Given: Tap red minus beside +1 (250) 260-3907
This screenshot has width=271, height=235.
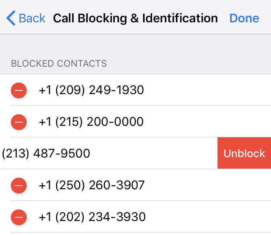Looking at the screenshot, I should pyautogui.click(x=19, y=185).
